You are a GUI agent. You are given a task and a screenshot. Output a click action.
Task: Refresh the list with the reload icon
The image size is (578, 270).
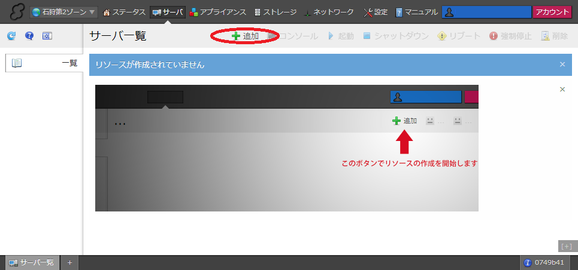coord(11,36)
